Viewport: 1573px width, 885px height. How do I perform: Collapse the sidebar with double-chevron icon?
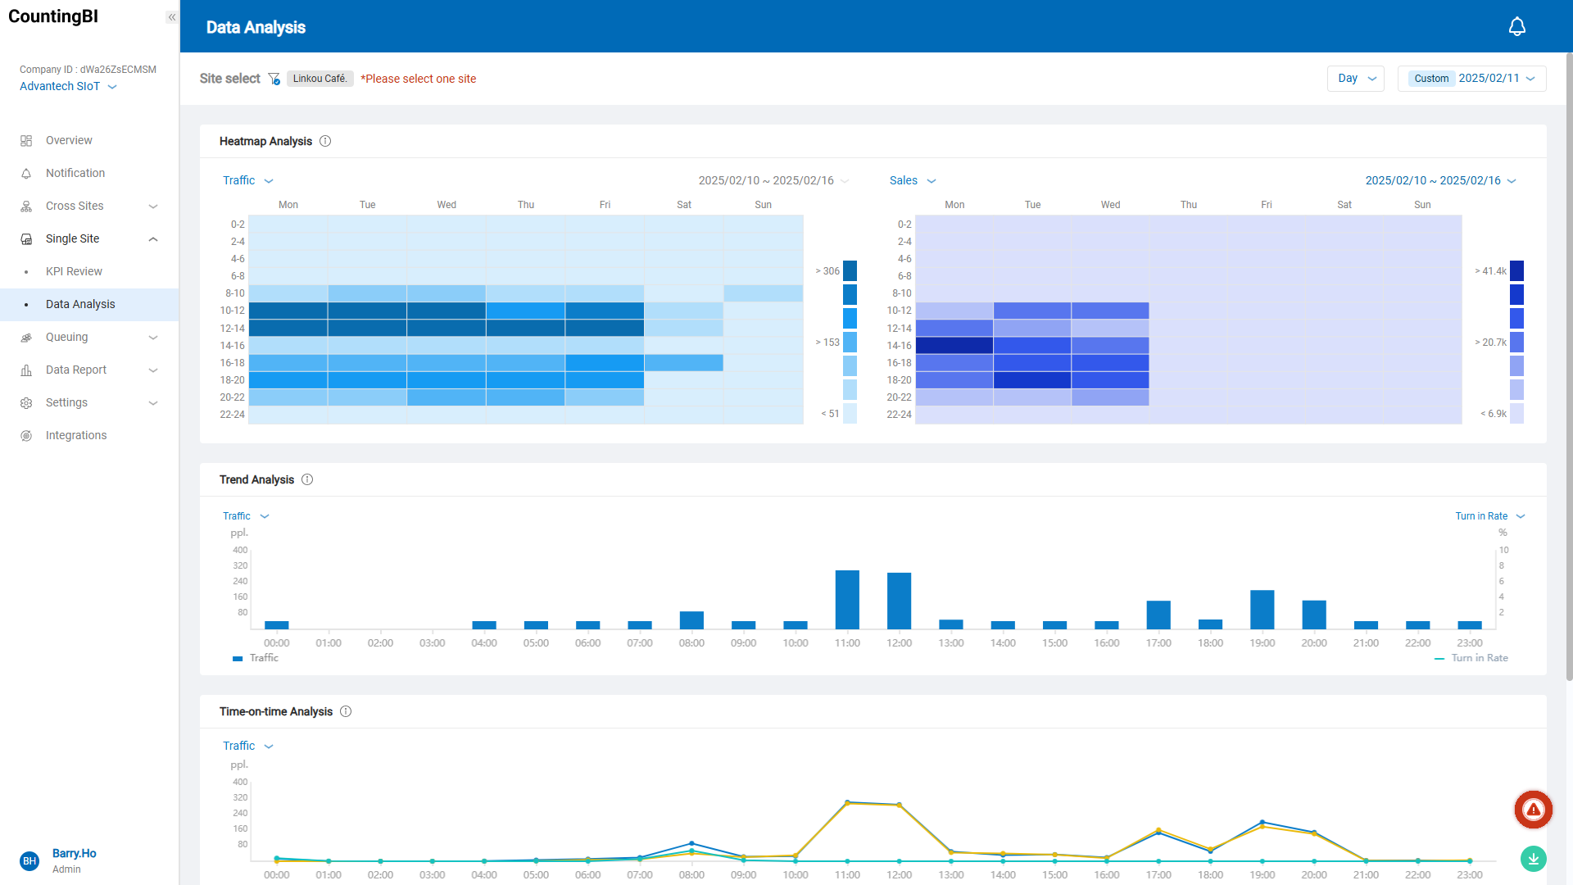point(171,17)
